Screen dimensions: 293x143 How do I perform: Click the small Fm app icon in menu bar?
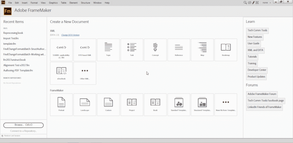point(3,3)
